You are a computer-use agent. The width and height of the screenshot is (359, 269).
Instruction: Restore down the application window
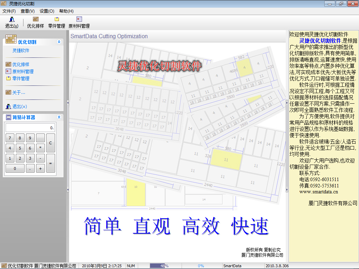341,4
